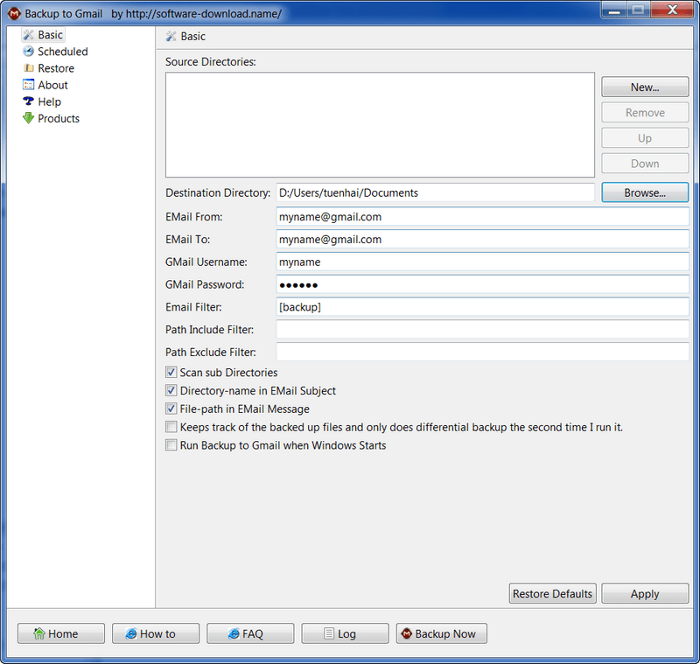Click the Backup to Gmail title bar icon
The width and height of the screenshot is (700, 664).
[x=14, y=14]
